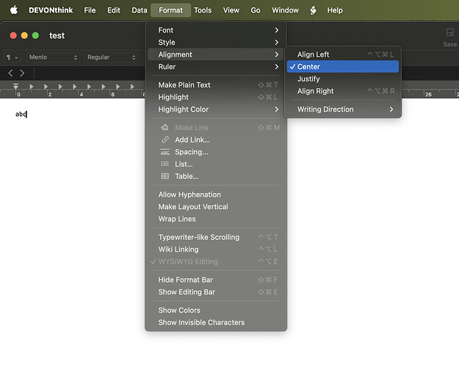This screenshot has width=459, height=367.
Task: Open the Help menu
Action: pos(335,10)
